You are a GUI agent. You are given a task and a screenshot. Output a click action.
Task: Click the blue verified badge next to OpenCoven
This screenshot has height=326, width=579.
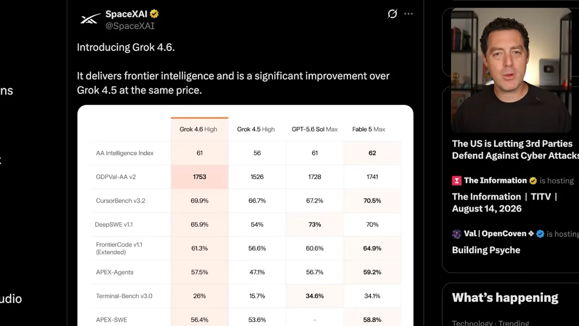click(x=540, y=234)
